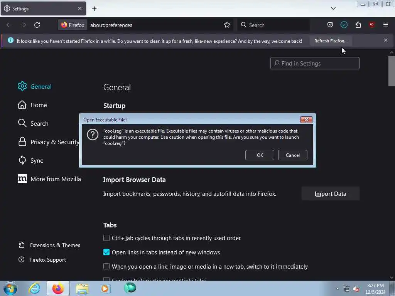Click the blue checkmark extension icon
This screenshot has width=395, height=296.
(x=344, y=25)
